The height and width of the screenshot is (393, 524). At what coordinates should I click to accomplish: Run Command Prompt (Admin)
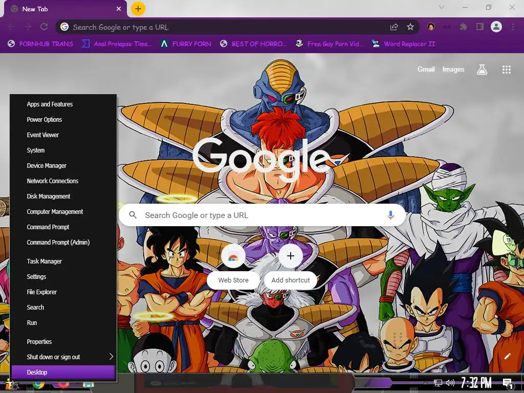63,243
